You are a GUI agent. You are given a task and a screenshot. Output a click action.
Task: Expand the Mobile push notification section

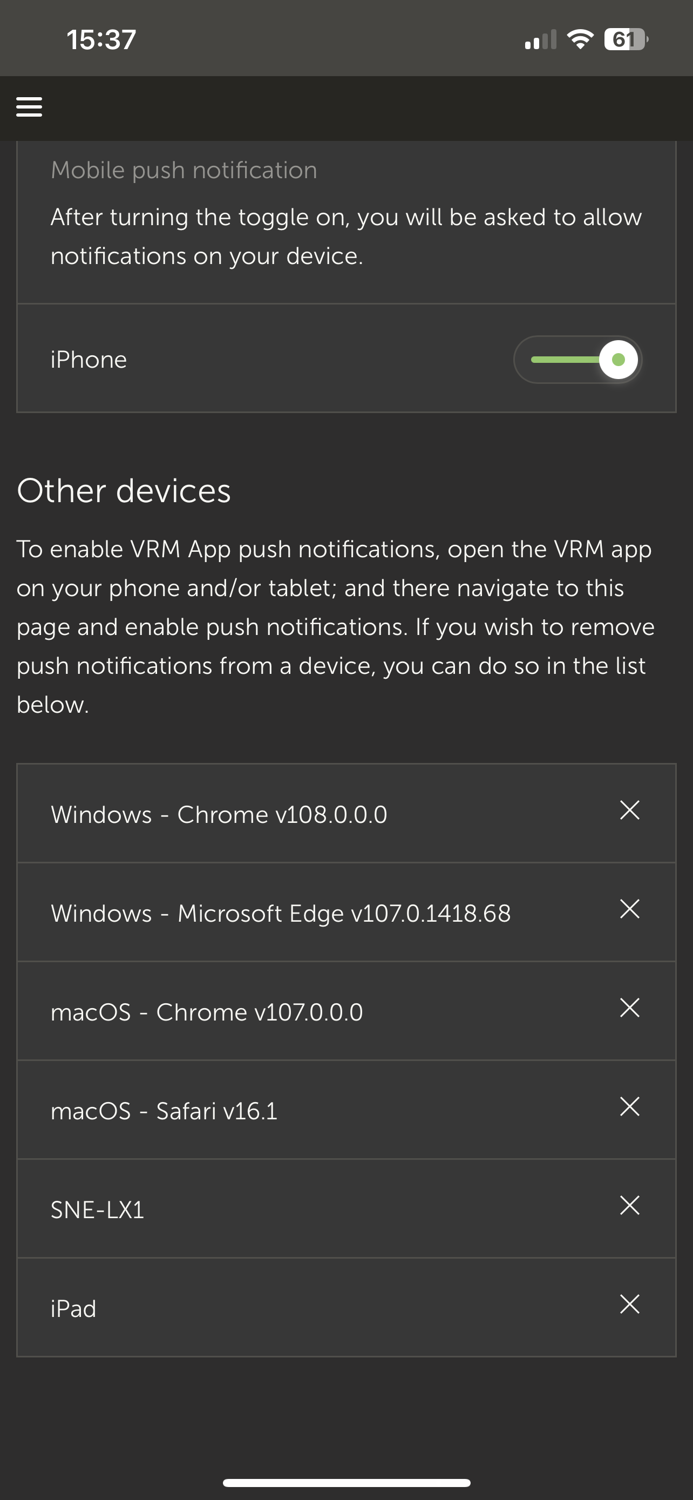tap(184, 170)
